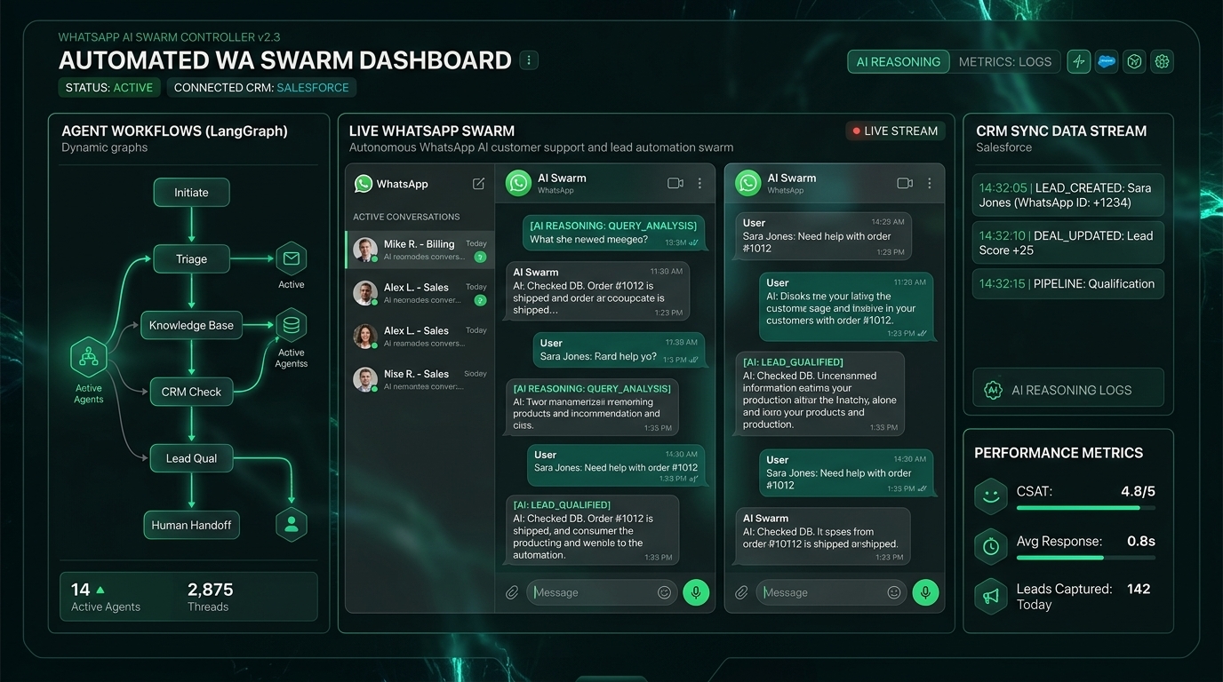This screenshot has width=1223, height=682.
Task: Click the AI chip icon in AI Reasoning Logs
Action: tap(994, 390)
